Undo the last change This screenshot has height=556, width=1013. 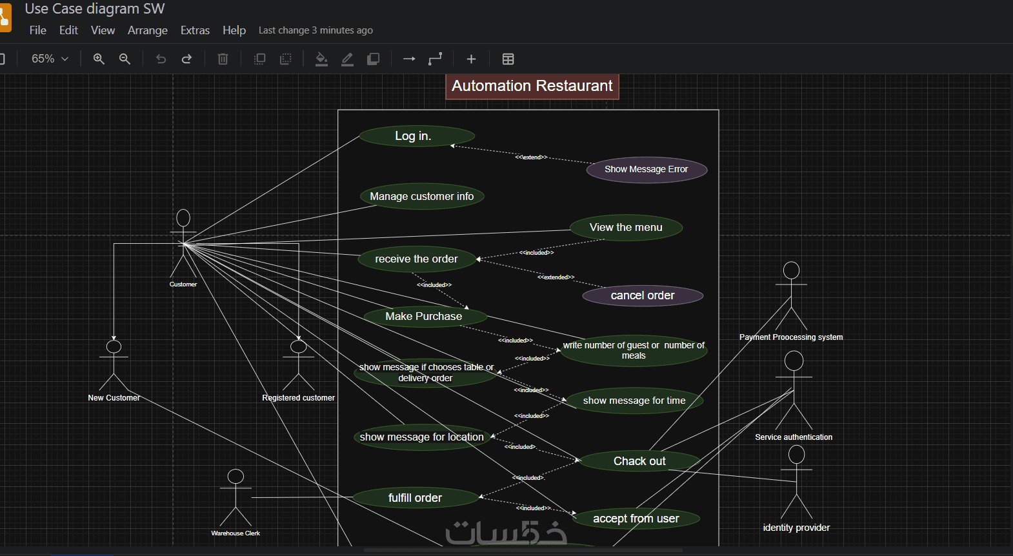161,59
